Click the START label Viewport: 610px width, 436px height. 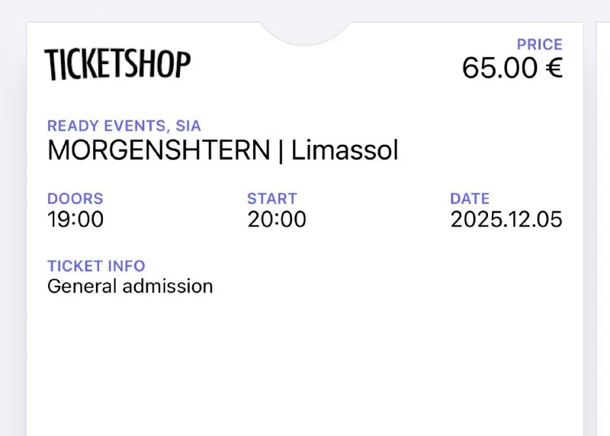click(x=271, y=199)
